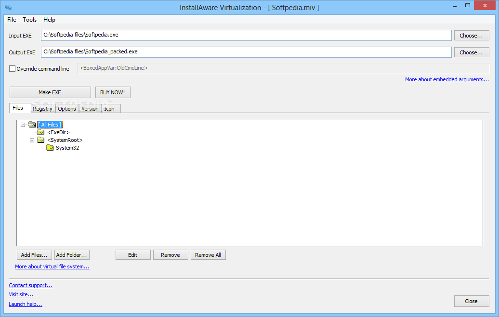The height and width of the screenshot is (317, 499).
Task: Click the Add Files button
Action: tap(34, 255)
